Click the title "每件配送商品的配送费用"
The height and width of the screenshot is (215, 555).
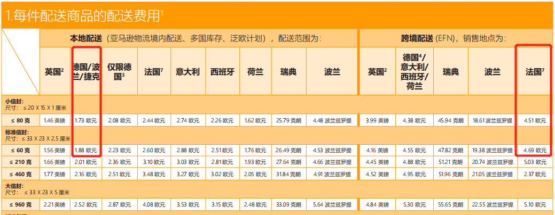tap(84, 15)
